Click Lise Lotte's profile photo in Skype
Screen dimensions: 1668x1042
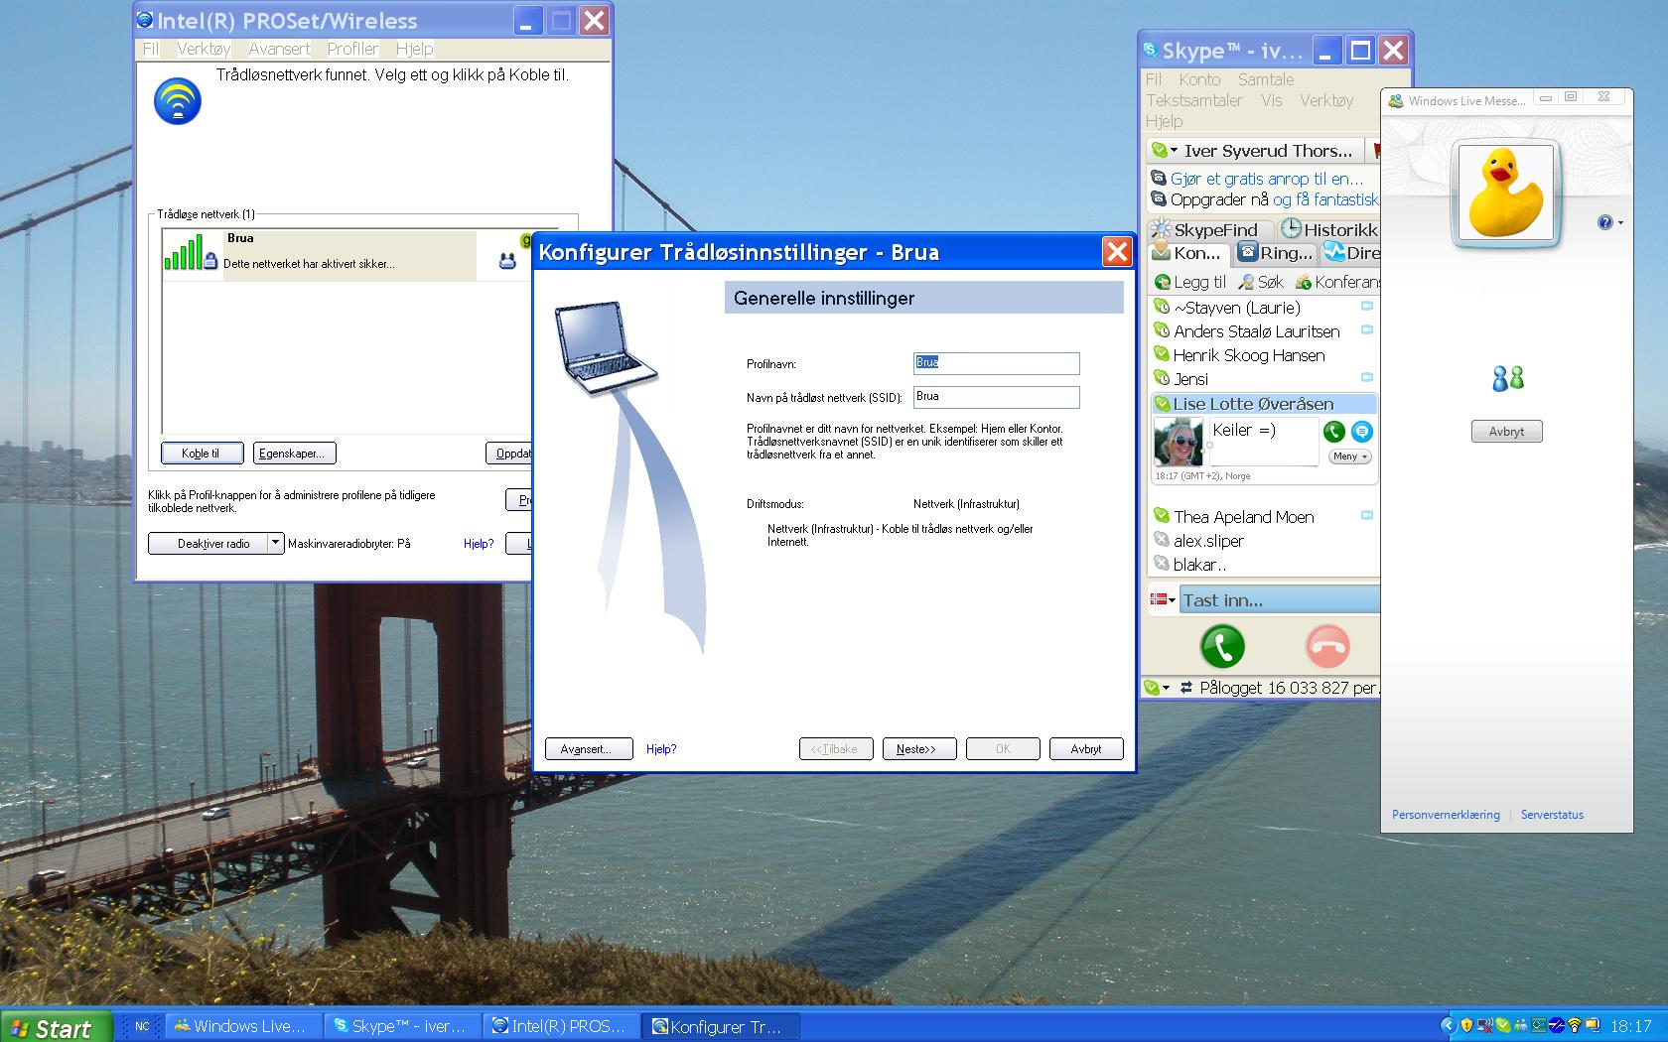[1179, 442]
